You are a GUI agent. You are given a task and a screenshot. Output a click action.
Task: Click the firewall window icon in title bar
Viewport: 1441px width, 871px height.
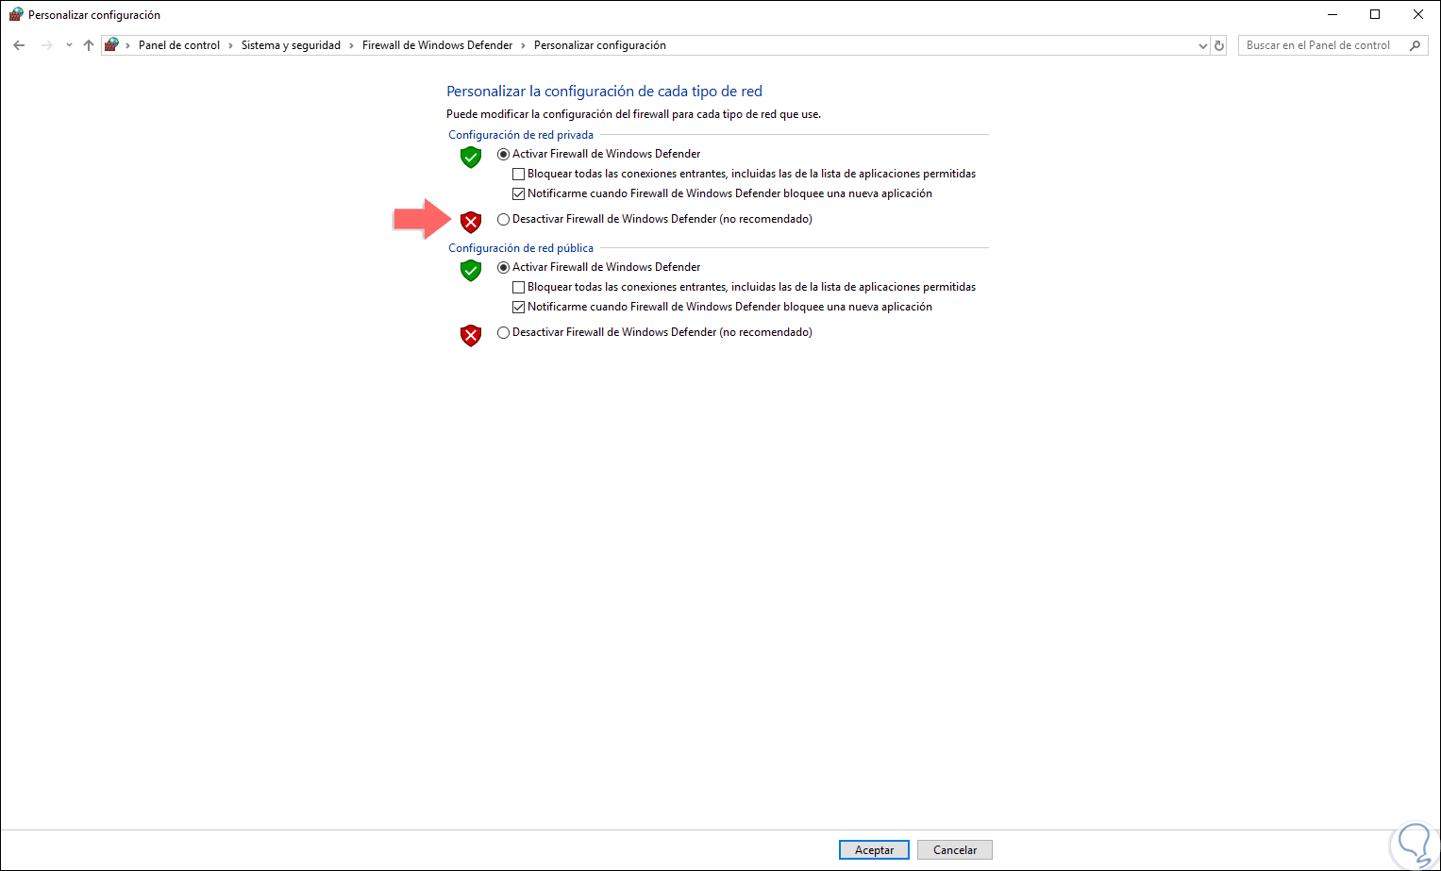(16, 14)
